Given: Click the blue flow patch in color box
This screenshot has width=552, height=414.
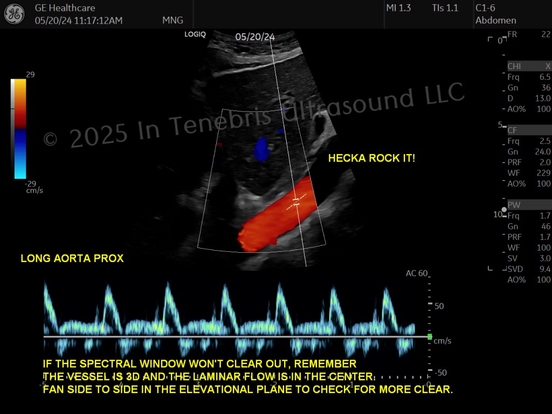Looking at the screenshot, I should (261, 149).
